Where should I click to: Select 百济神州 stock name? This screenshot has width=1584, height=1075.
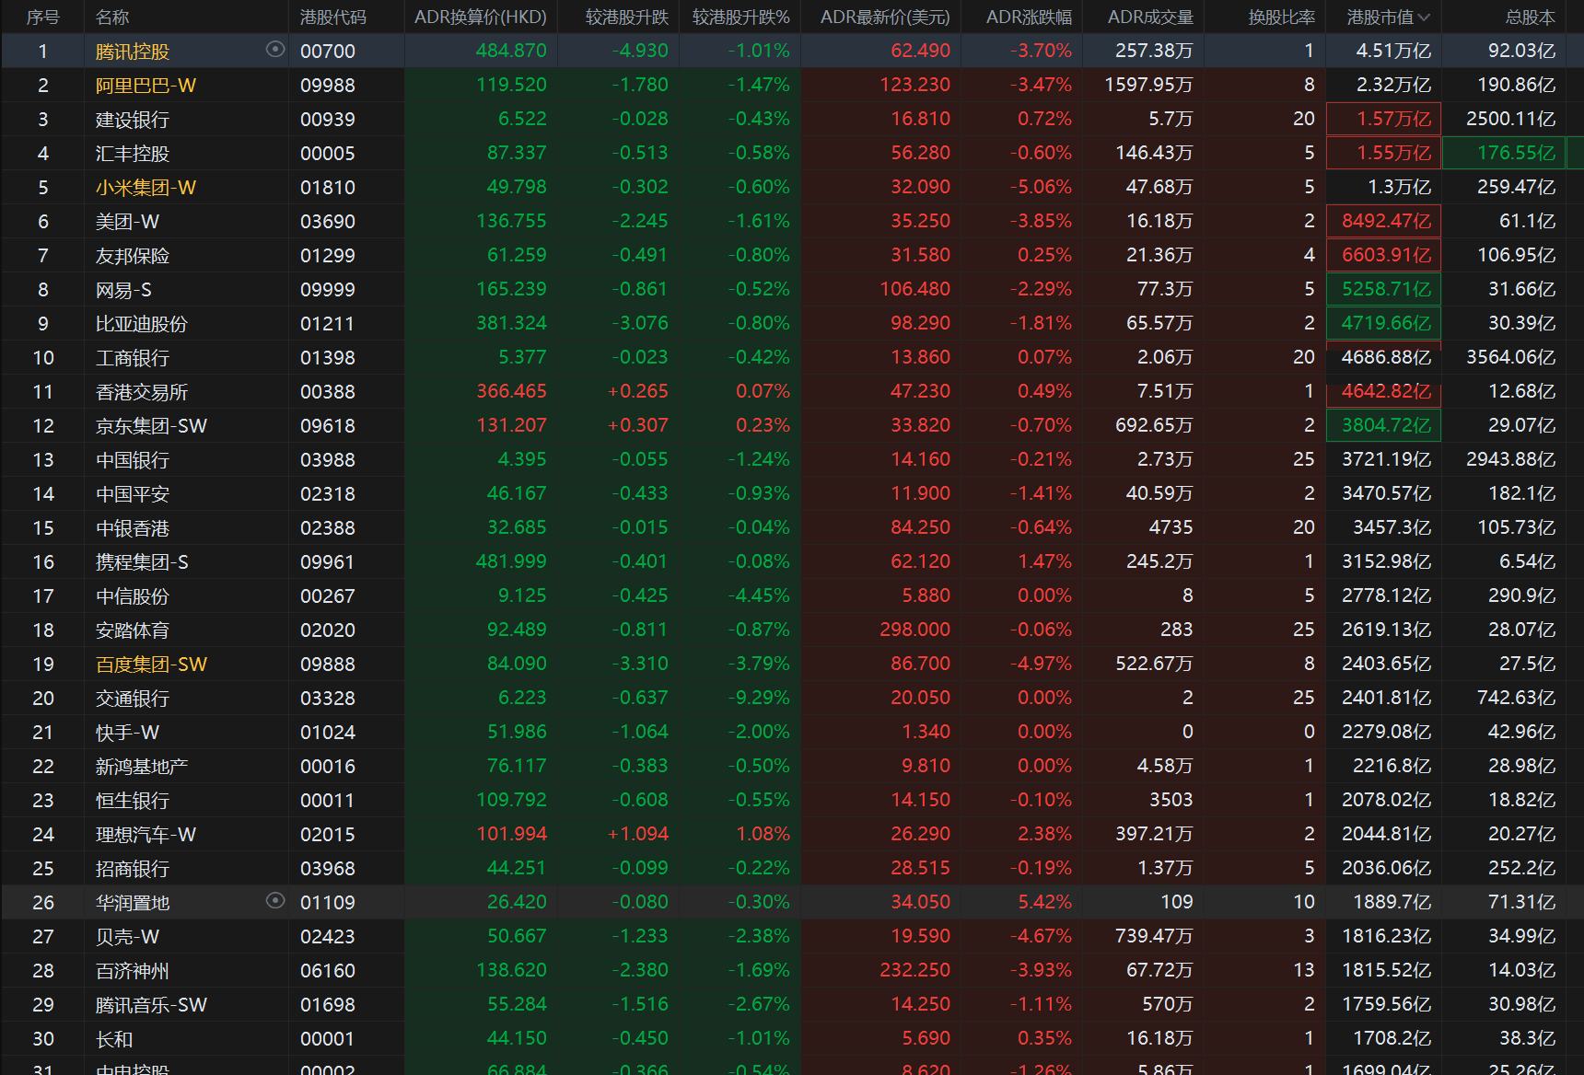click(133, 971)
